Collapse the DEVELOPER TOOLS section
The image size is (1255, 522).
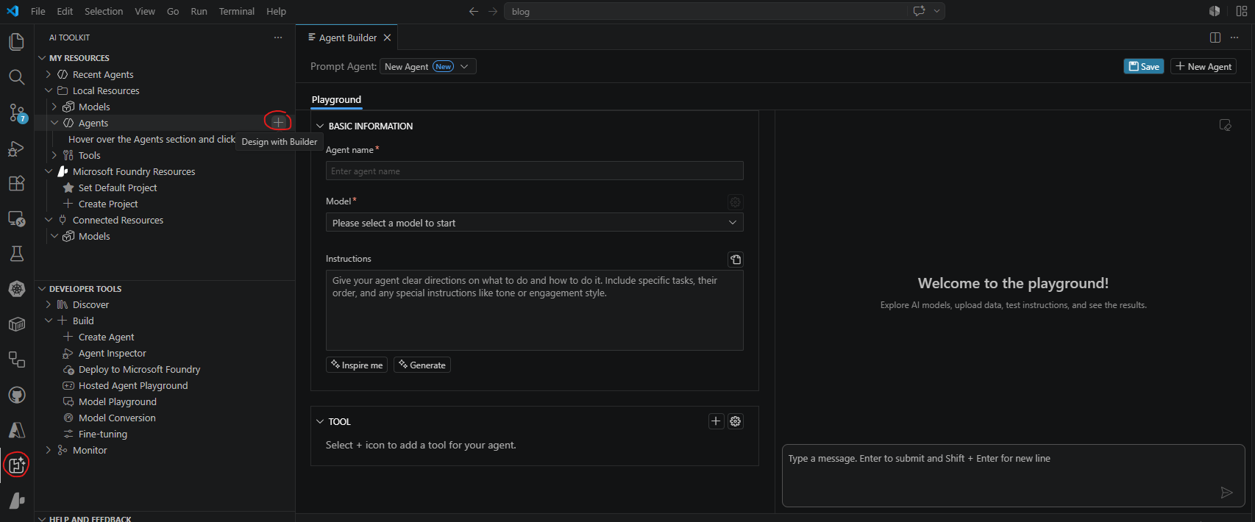[x=42, y=289]
